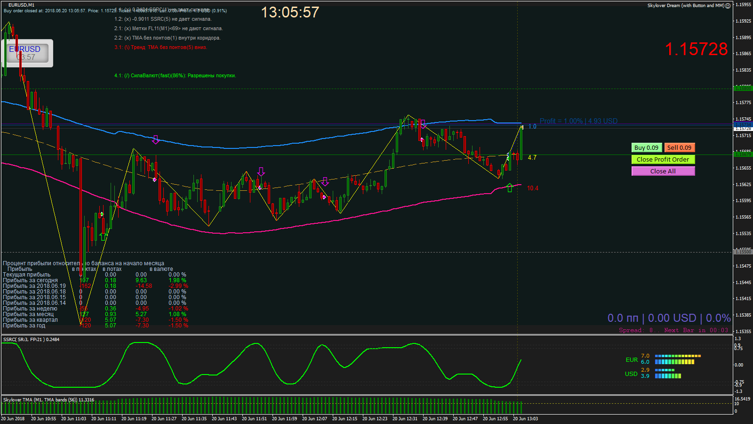Click the green up arrow on the pink band near 13:03
This screenshot has height=424, width=753.
tap(510, 188)
